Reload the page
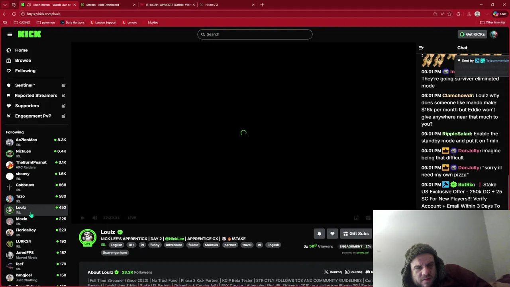The width and height of the screenshot is (510, 287). click(x=14, y=14)
